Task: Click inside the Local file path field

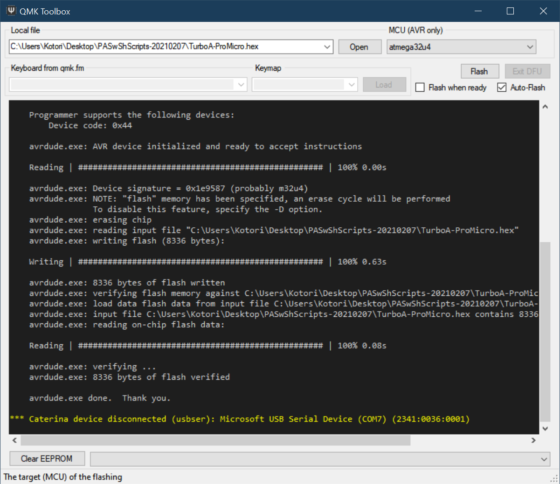Action: pyautogui.click(x=163, y=47)
